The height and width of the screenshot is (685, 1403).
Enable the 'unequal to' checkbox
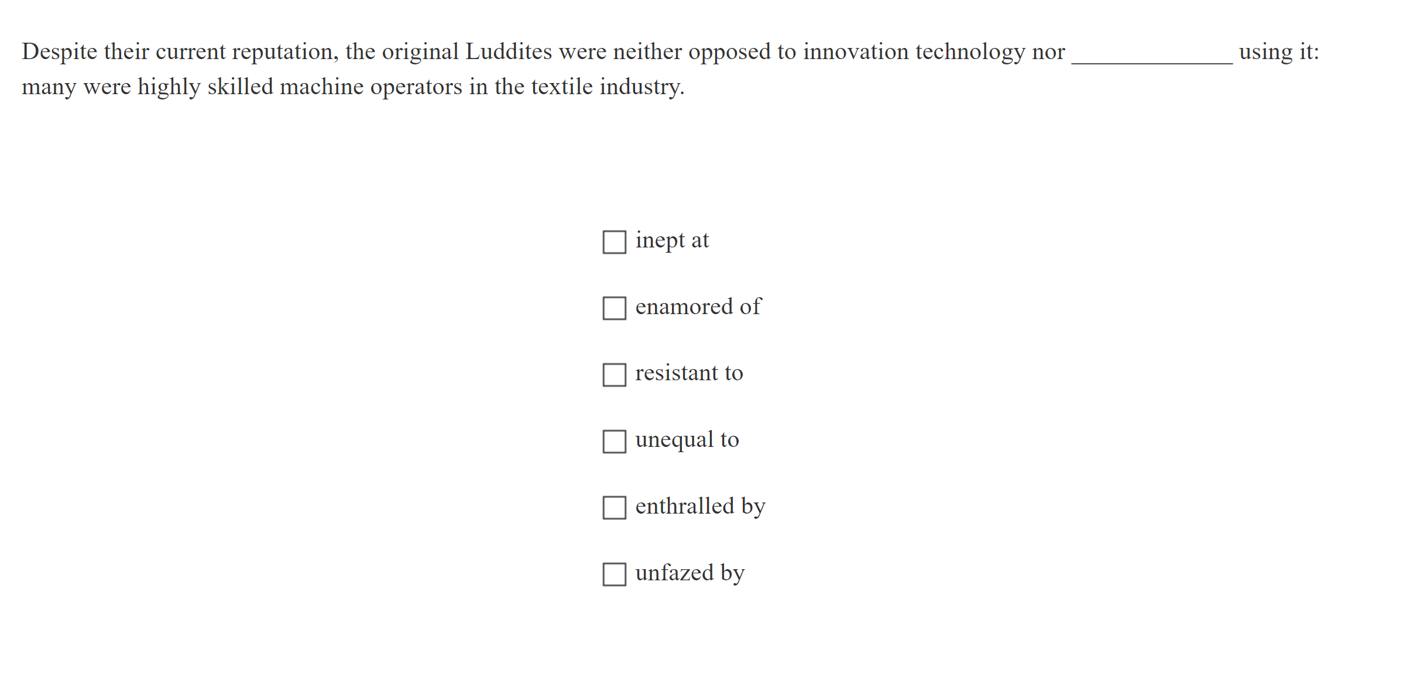614,442
